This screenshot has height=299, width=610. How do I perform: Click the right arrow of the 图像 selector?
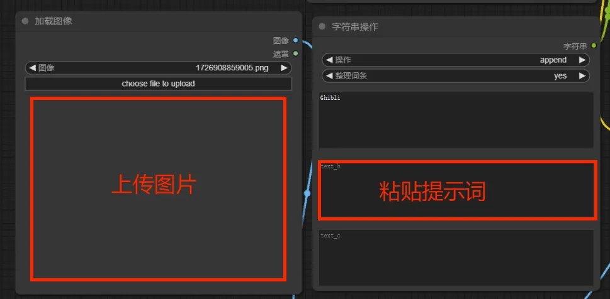pos(285,68)
